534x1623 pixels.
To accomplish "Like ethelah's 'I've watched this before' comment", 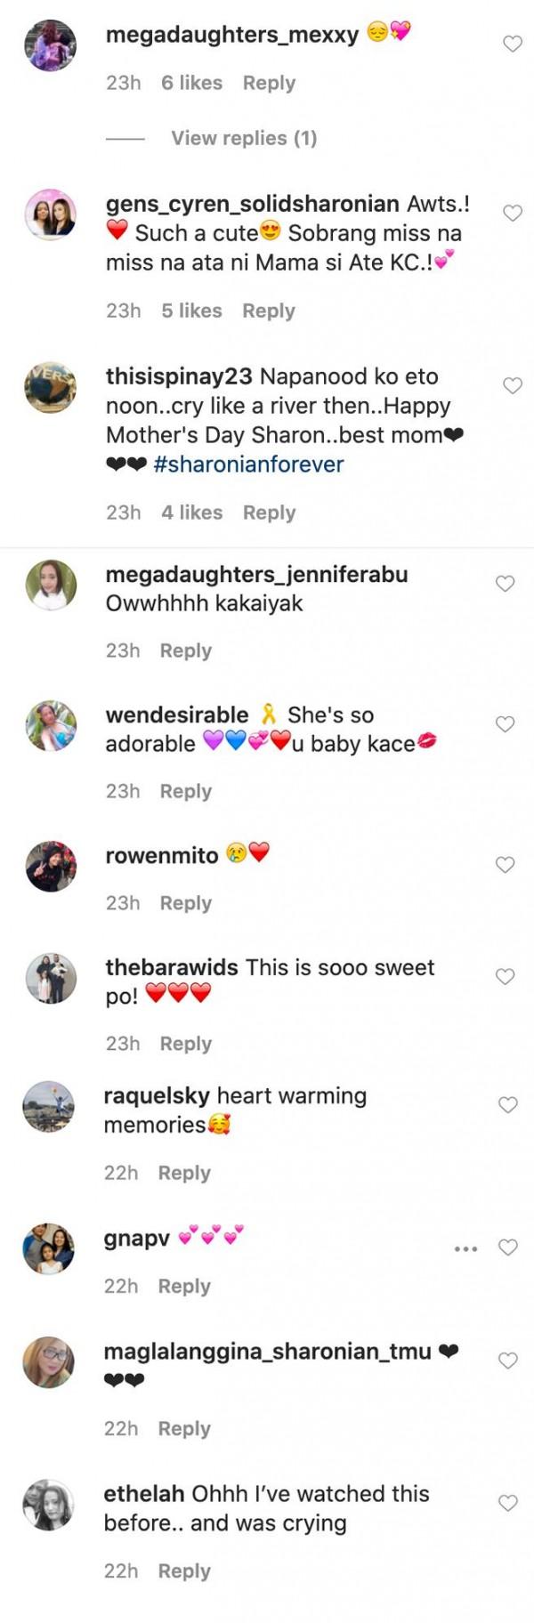I will click(x=507, y=1503).
